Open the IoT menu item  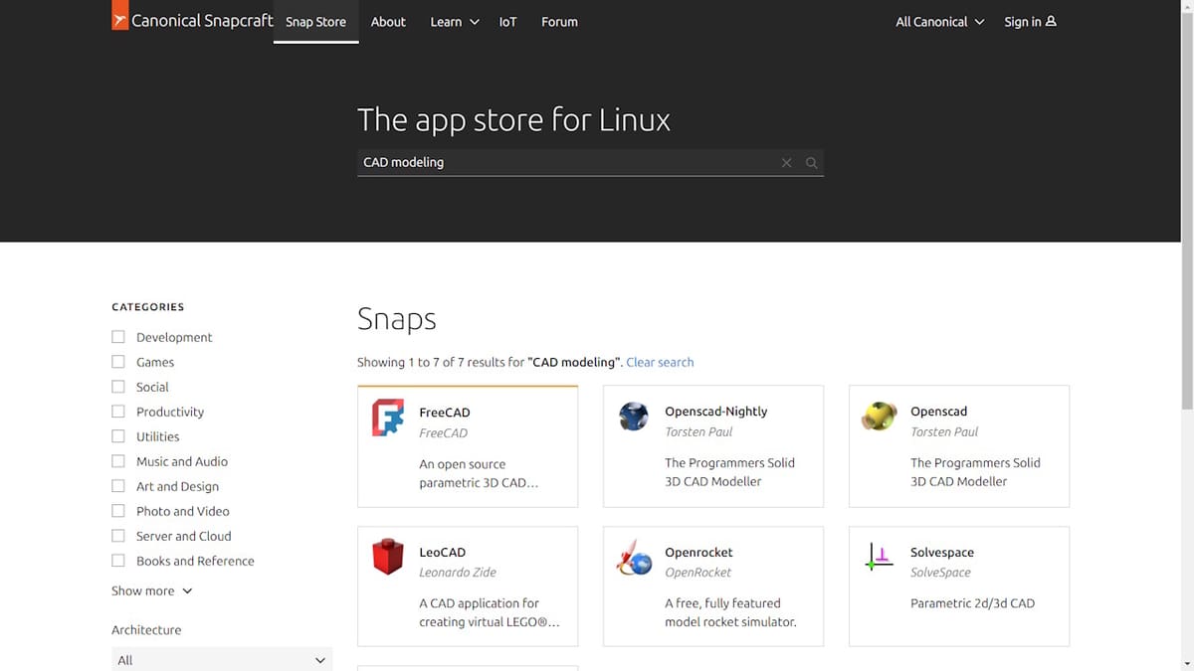507,22
